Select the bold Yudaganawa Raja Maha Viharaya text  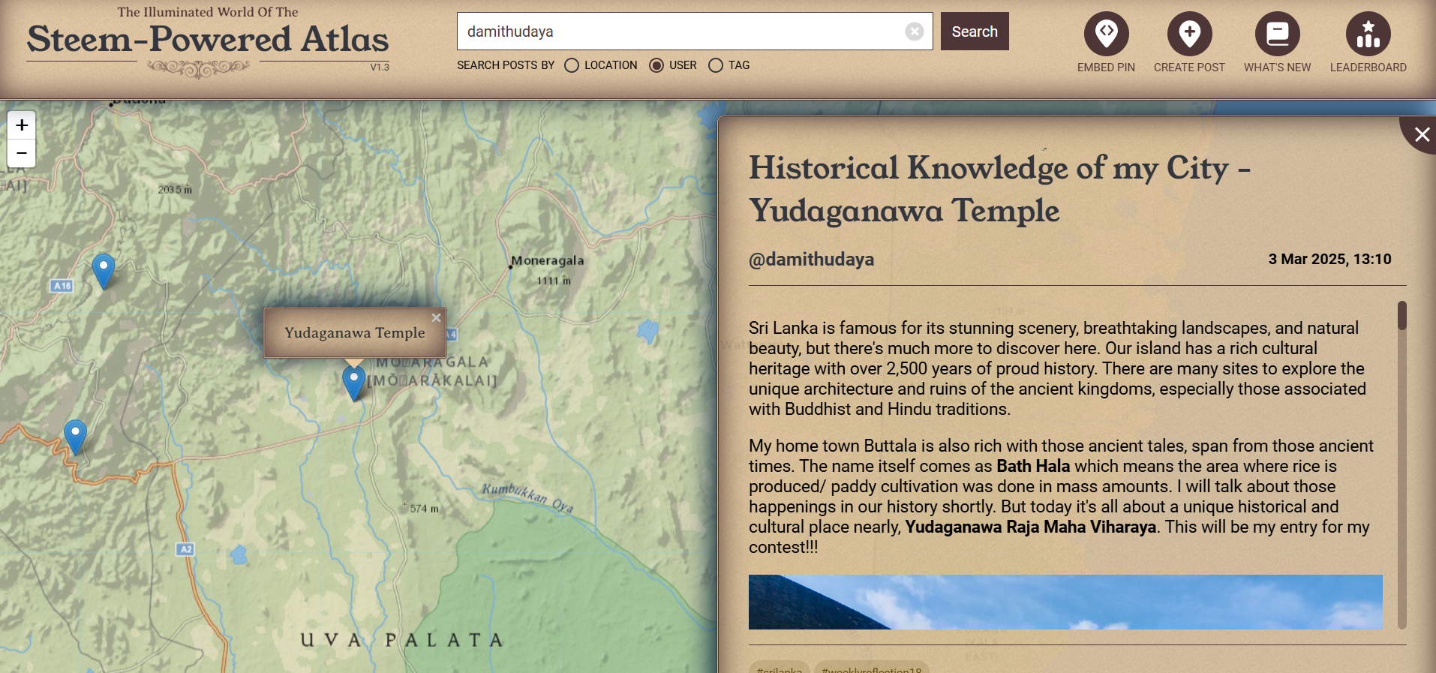[x=1030, y=527]
